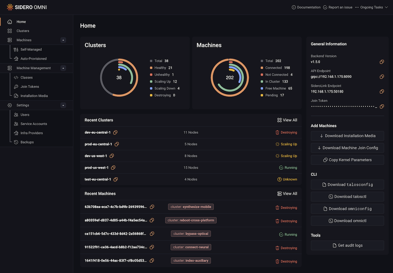Click the Infra Providers icon

(x=16, y=133)
